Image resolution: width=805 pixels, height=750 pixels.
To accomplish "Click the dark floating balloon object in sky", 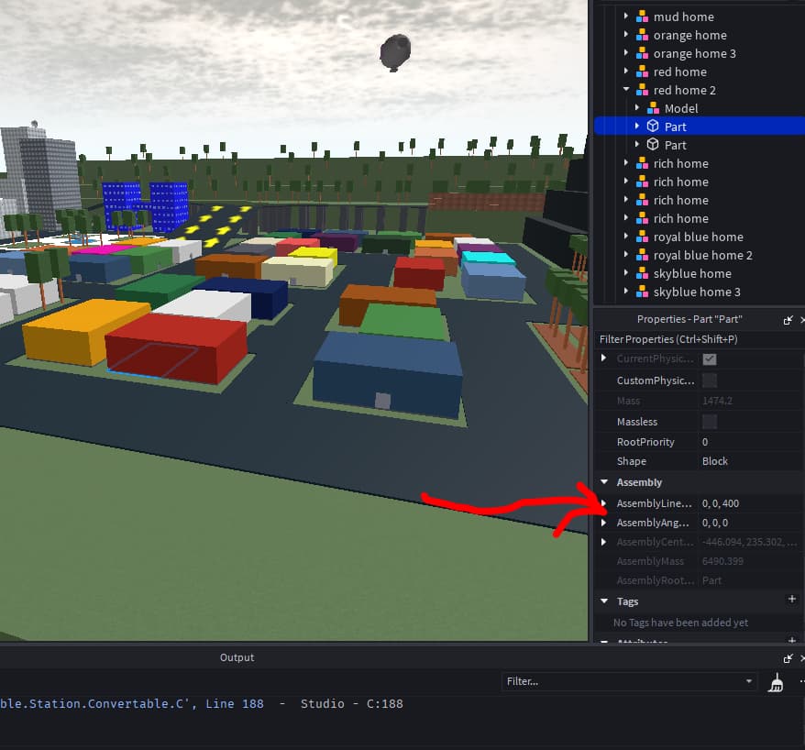I will [395, 53].
